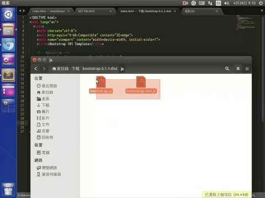Click the charset utf-8 meta line
Screen dimensions: 265x198
click(x=56, y=31)
